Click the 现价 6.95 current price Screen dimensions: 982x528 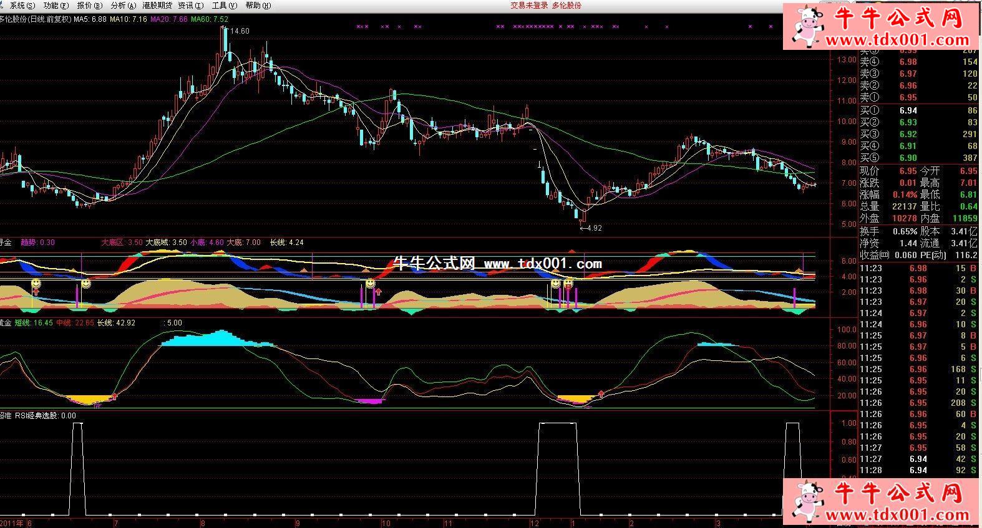pyautogui.click(x=908, y=171)
